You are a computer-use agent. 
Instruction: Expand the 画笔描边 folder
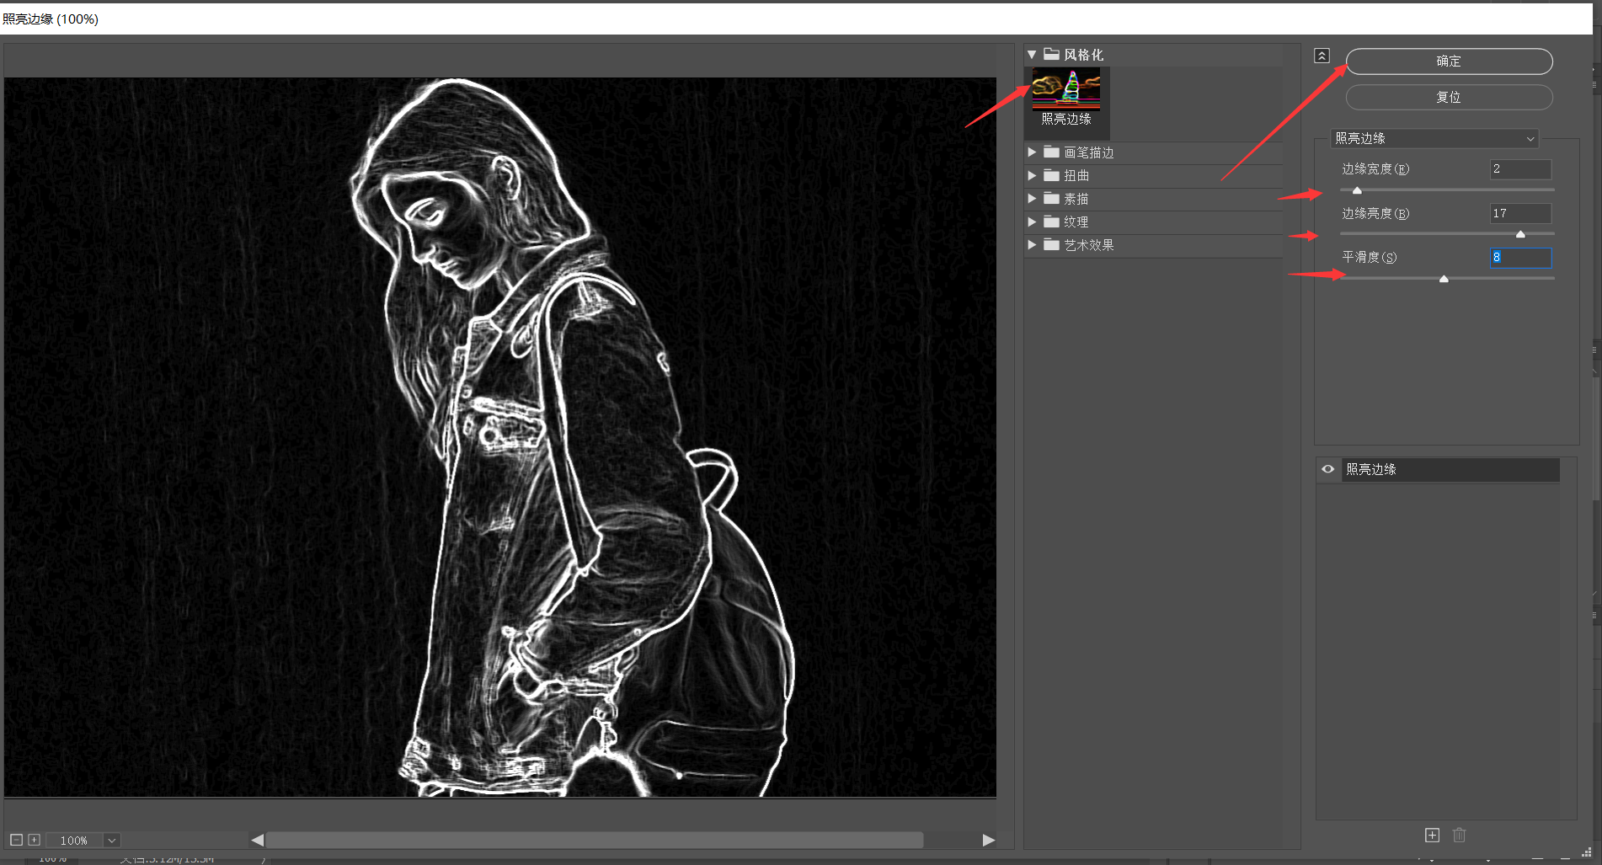coord(1032,152)
